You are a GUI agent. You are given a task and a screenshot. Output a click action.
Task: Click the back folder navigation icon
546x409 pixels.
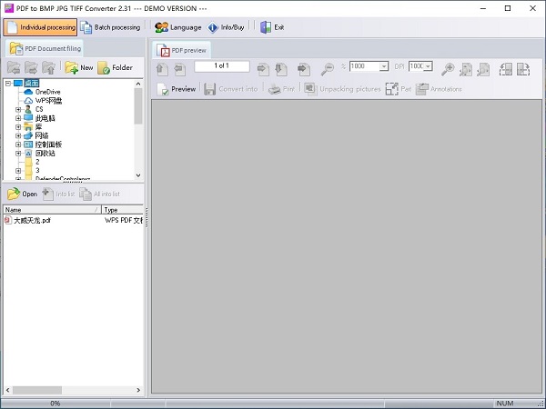tap(14, 67)
